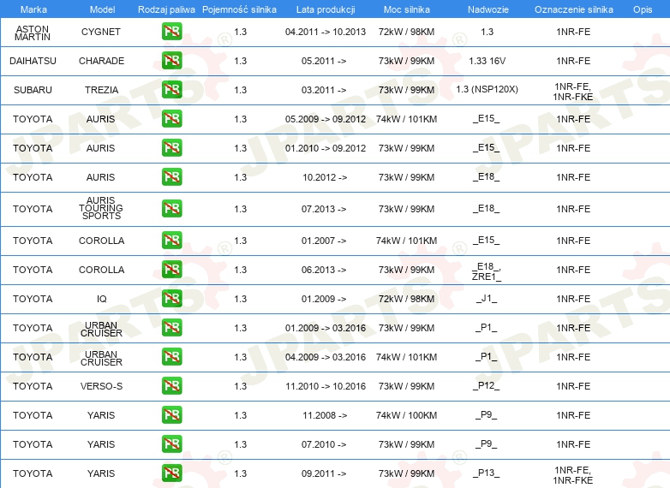Click the Opis column header
The width and height of the screenshot is (670, 488).
point(643,9)
